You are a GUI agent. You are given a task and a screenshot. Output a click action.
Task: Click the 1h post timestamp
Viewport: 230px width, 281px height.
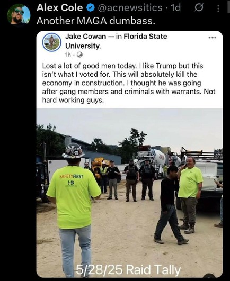pos(68,55)
